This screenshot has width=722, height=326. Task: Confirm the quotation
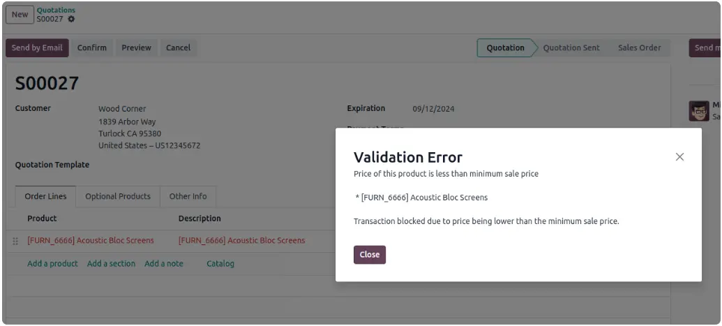point(92,48)
